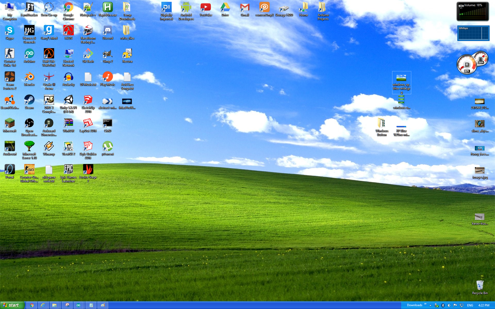Open the uTorrent desktop shortcut
Image resolution: width=495 pixels, height=309 pixels.
108,147
